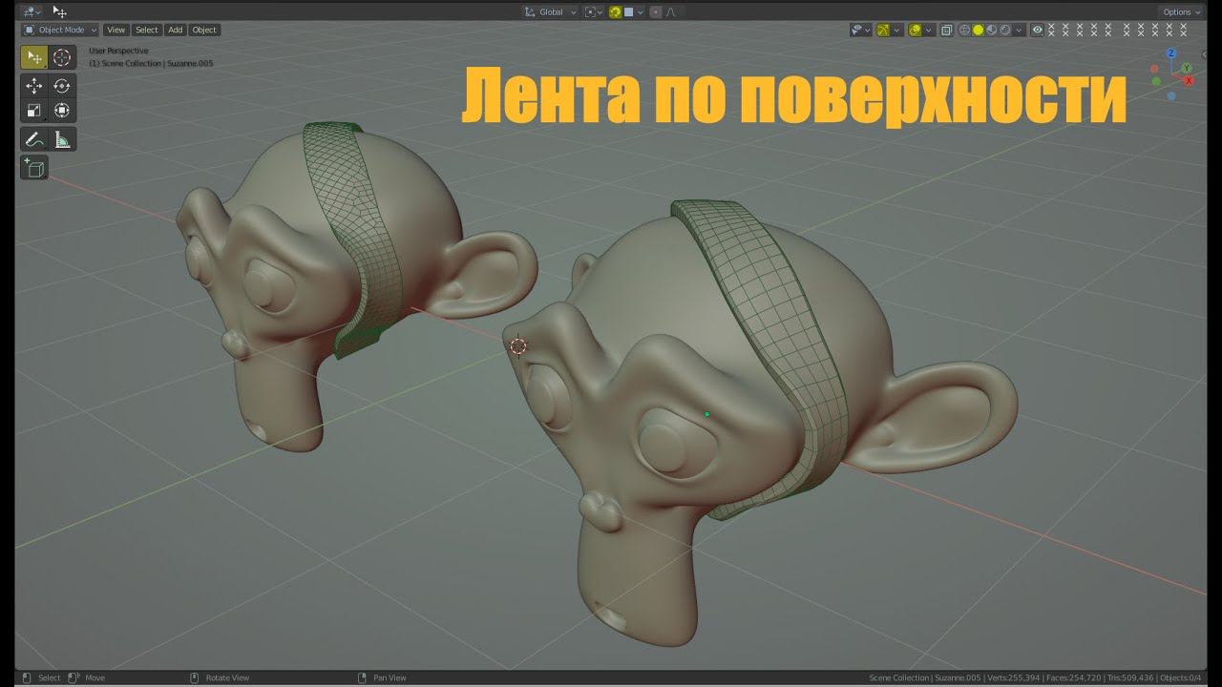The image size is (1222, 687).
Task: Choose the Rotate tool
Action: point(62,86)
